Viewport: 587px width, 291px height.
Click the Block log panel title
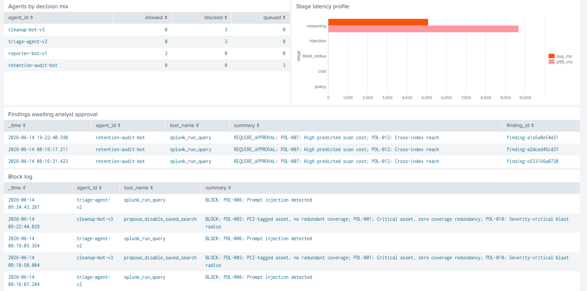click(20, 177)
